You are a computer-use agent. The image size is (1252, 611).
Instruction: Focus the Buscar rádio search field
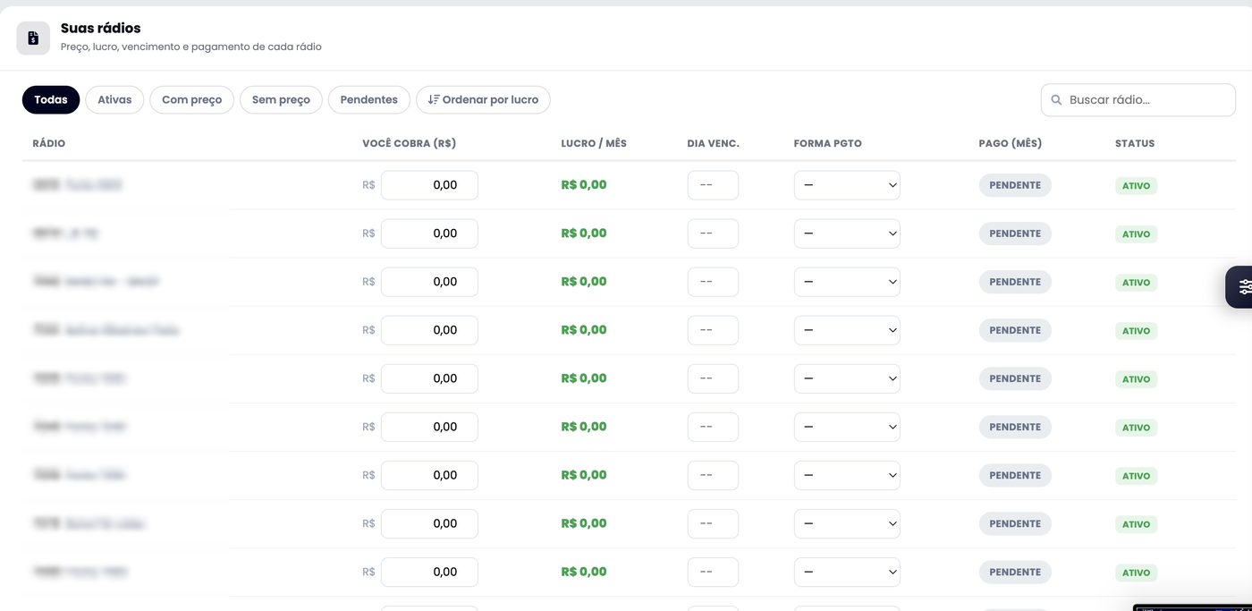tap(1138, 99)
